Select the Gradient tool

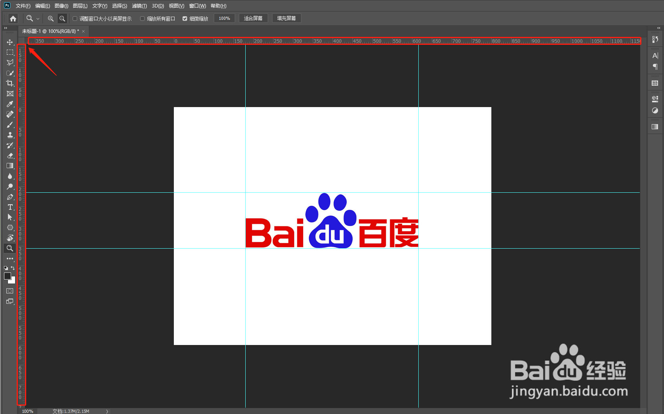tap(10, 166)
